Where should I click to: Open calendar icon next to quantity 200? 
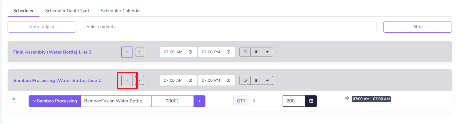pyautogui.click(x=311, y=101)
